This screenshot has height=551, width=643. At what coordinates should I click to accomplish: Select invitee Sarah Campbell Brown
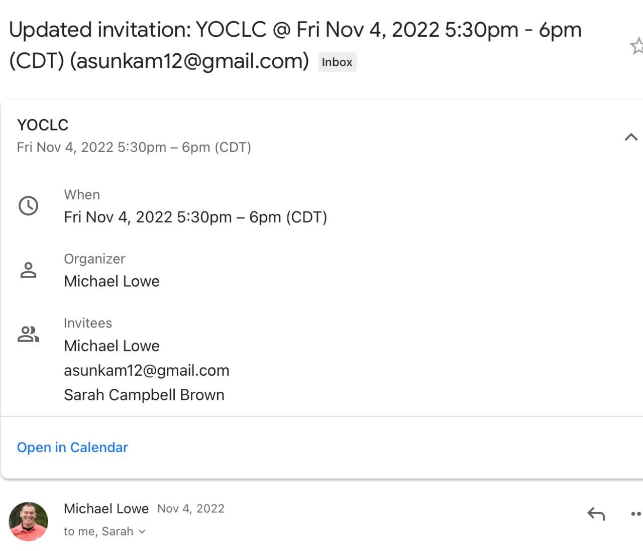click(144, 395)
